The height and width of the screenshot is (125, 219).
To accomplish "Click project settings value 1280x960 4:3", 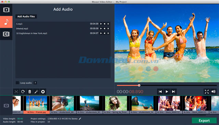I will (62, 119).
